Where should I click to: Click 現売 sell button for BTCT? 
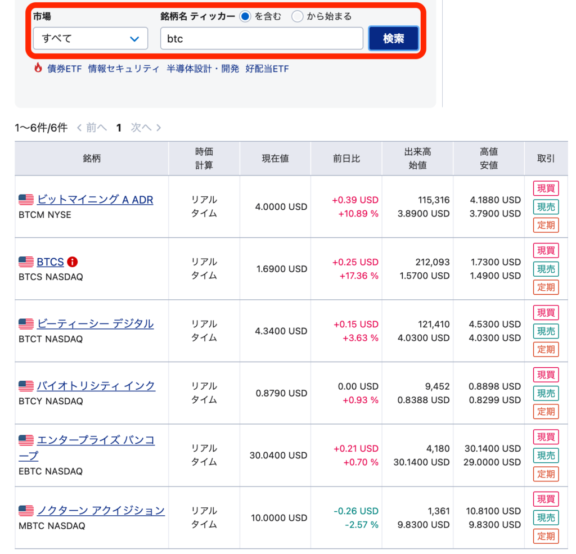click(x=546, y=331)
